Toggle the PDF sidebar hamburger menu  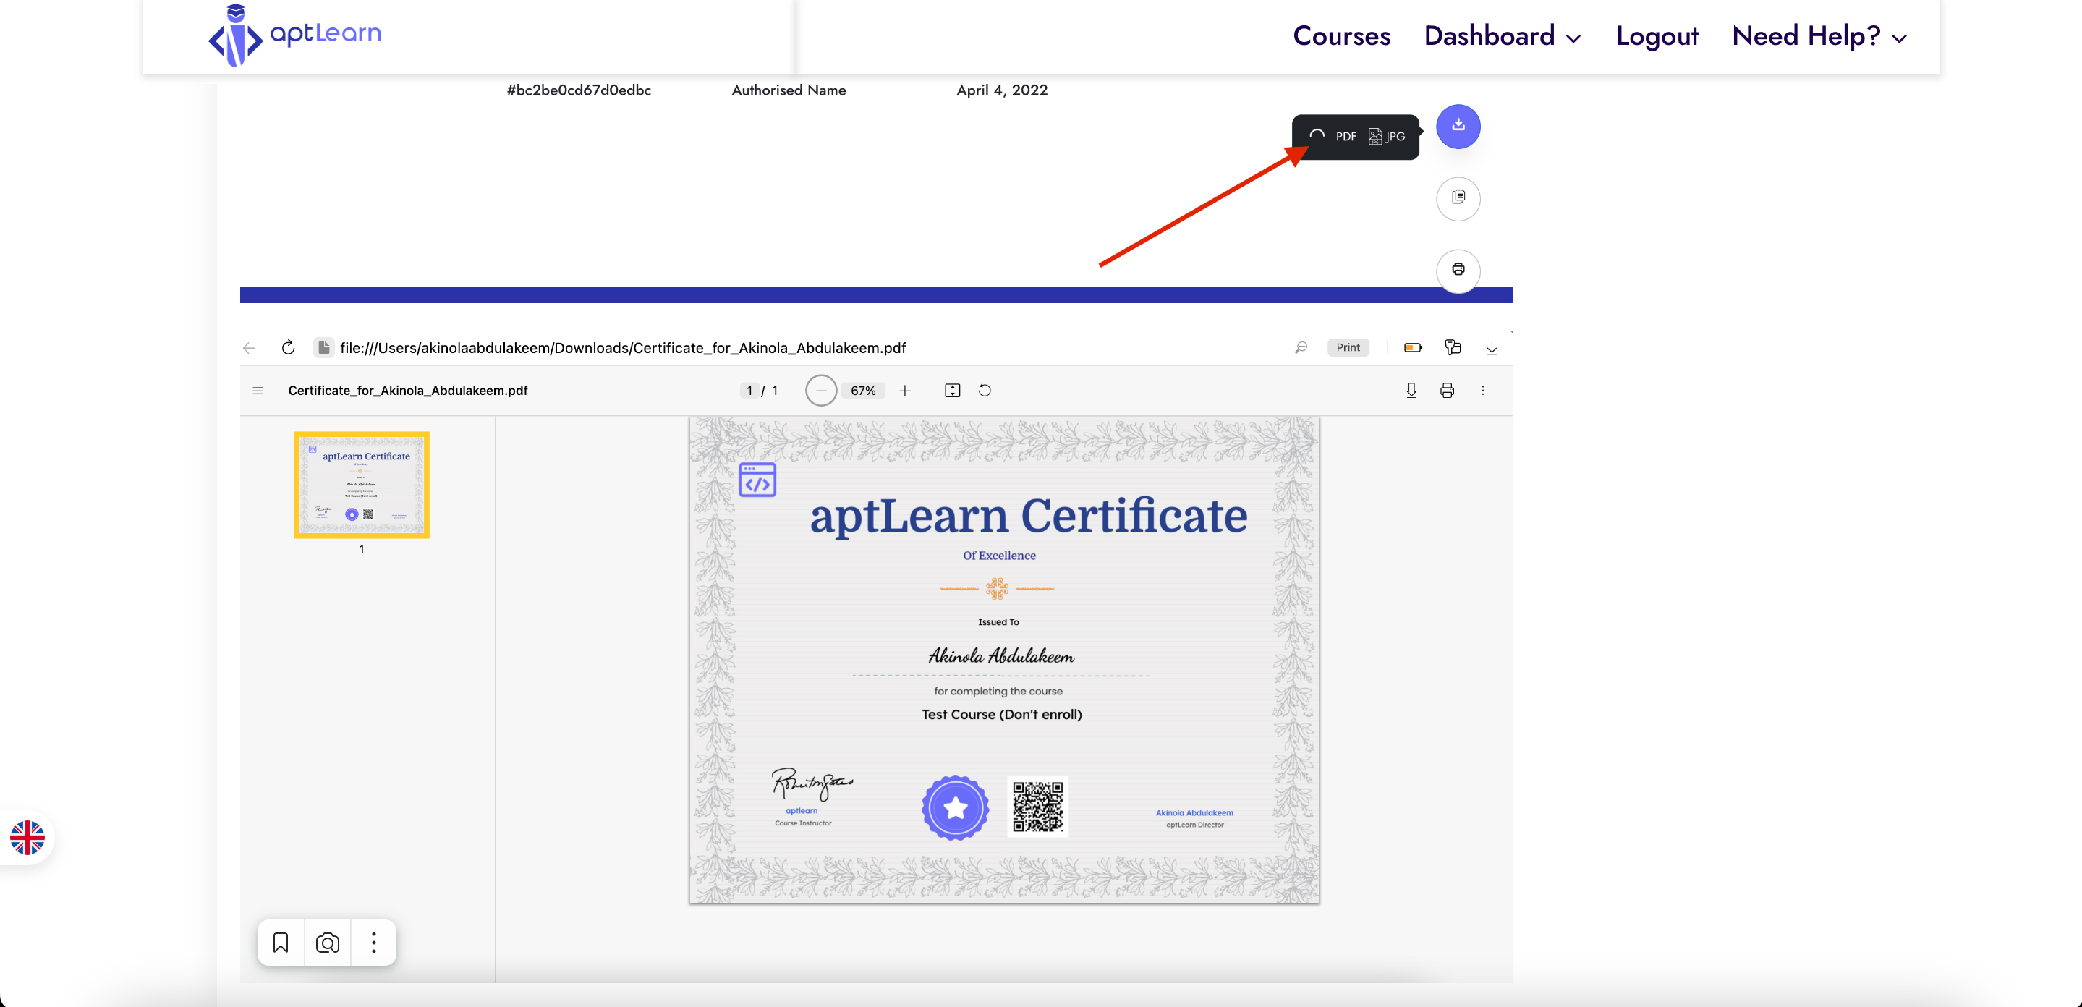point(258,391)
